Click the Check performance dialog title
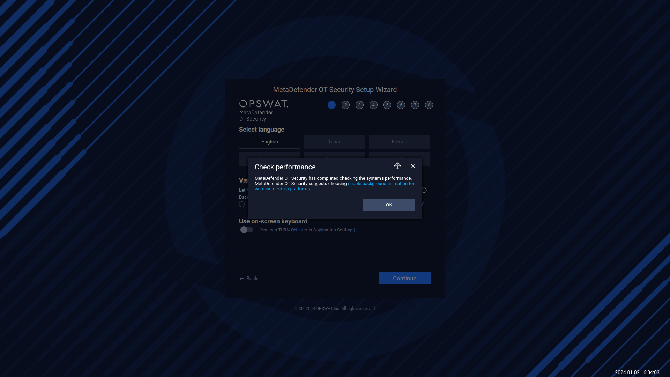 285,167
